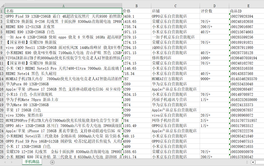Click product ID 10163252658600
The height and width of the screenshot is (166, 264).
click(247, 100)
